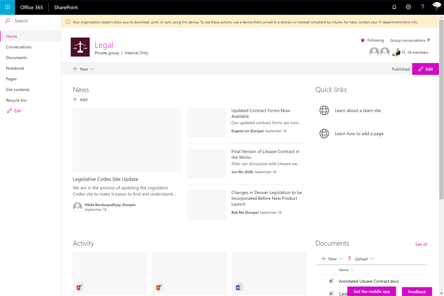Open the settings gear
This screenshot has width=444, height=296.
[408, 7]
